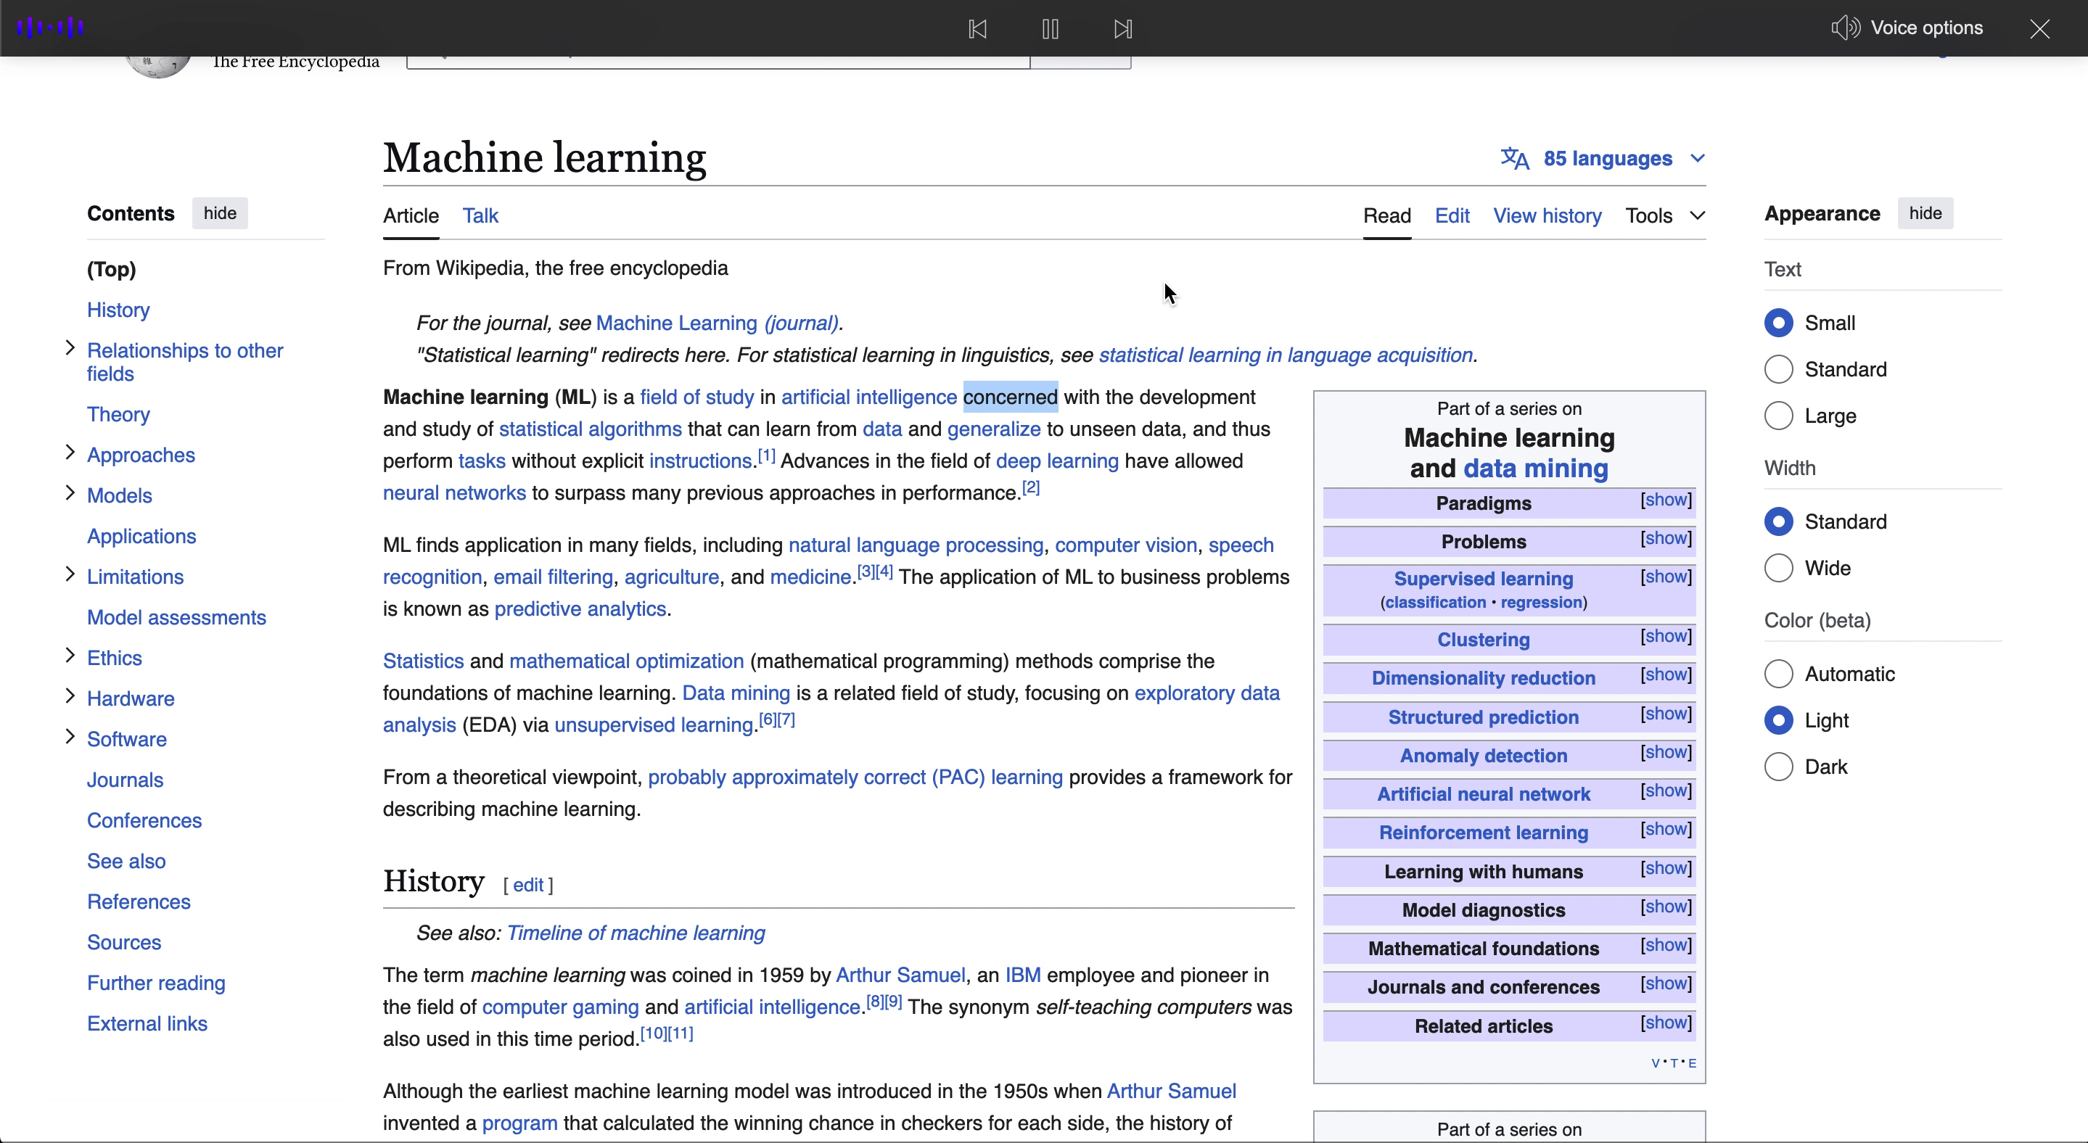The width and height of the screenshot is (2088, 1143).
Task: Open the Edit tab
Action: click(x=1452, y=215)
